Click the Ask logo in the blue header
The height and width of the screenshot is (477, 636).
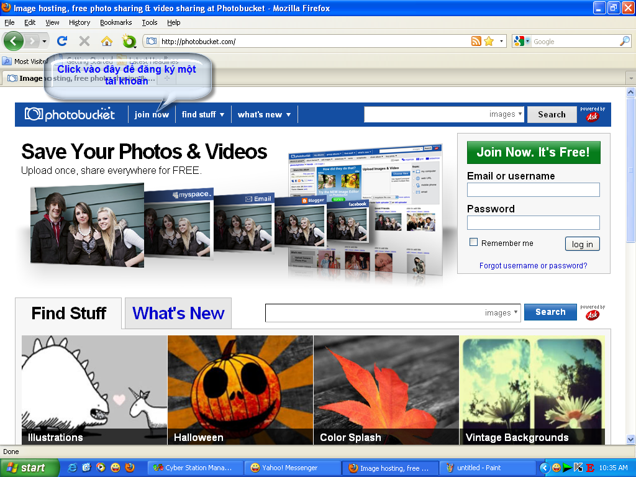[592, 117]
